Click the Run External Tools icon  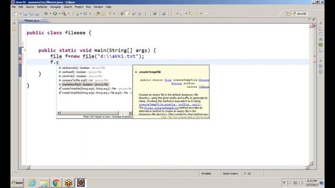click(64, 14)
